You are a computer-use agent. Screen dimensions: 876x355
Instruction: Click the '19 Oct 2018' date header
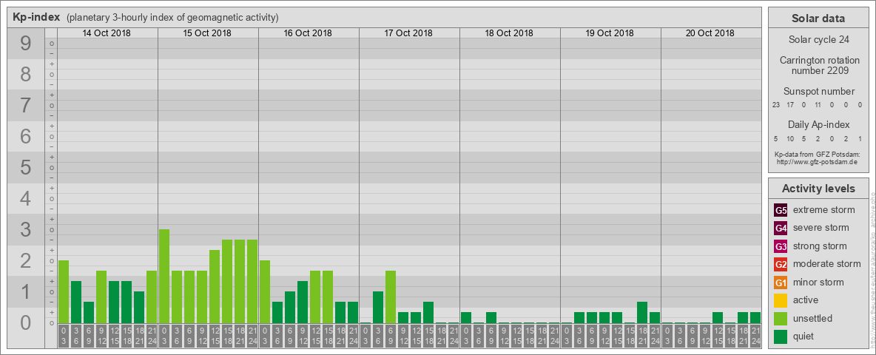click(x=610, y=33)
